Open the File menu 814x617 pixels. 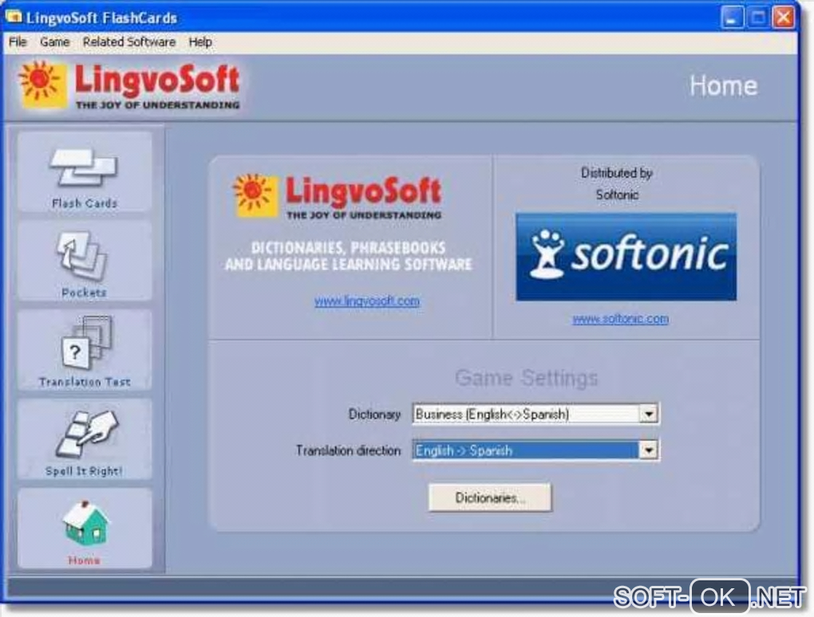point(18,42)
